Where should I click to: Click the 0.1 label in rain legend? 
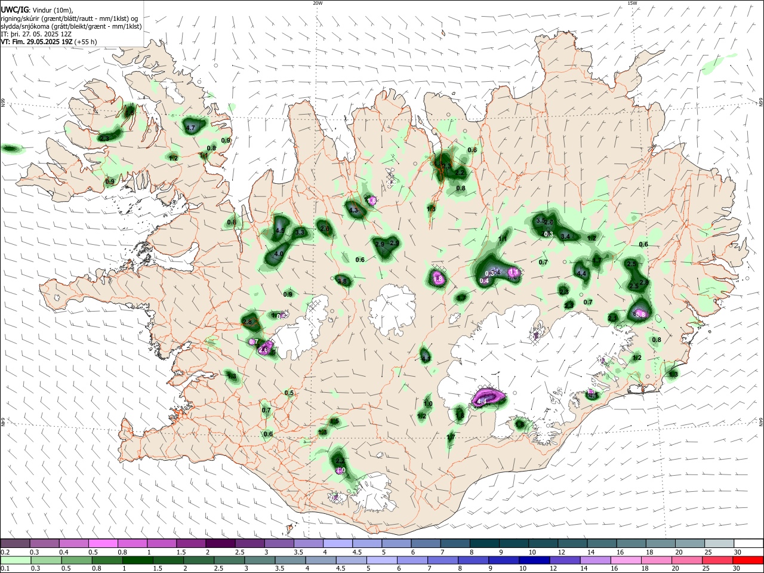pyautogui.click(x=5, y=569)
